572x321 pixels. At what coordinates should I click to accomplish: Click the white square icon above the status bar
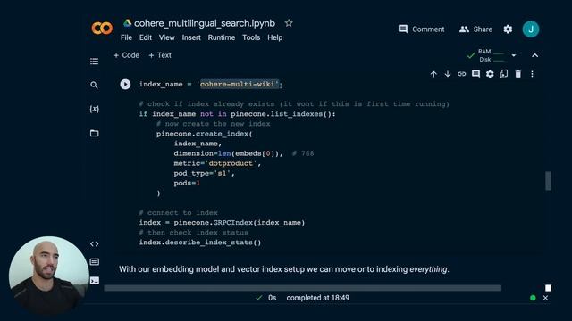point(548,288)
